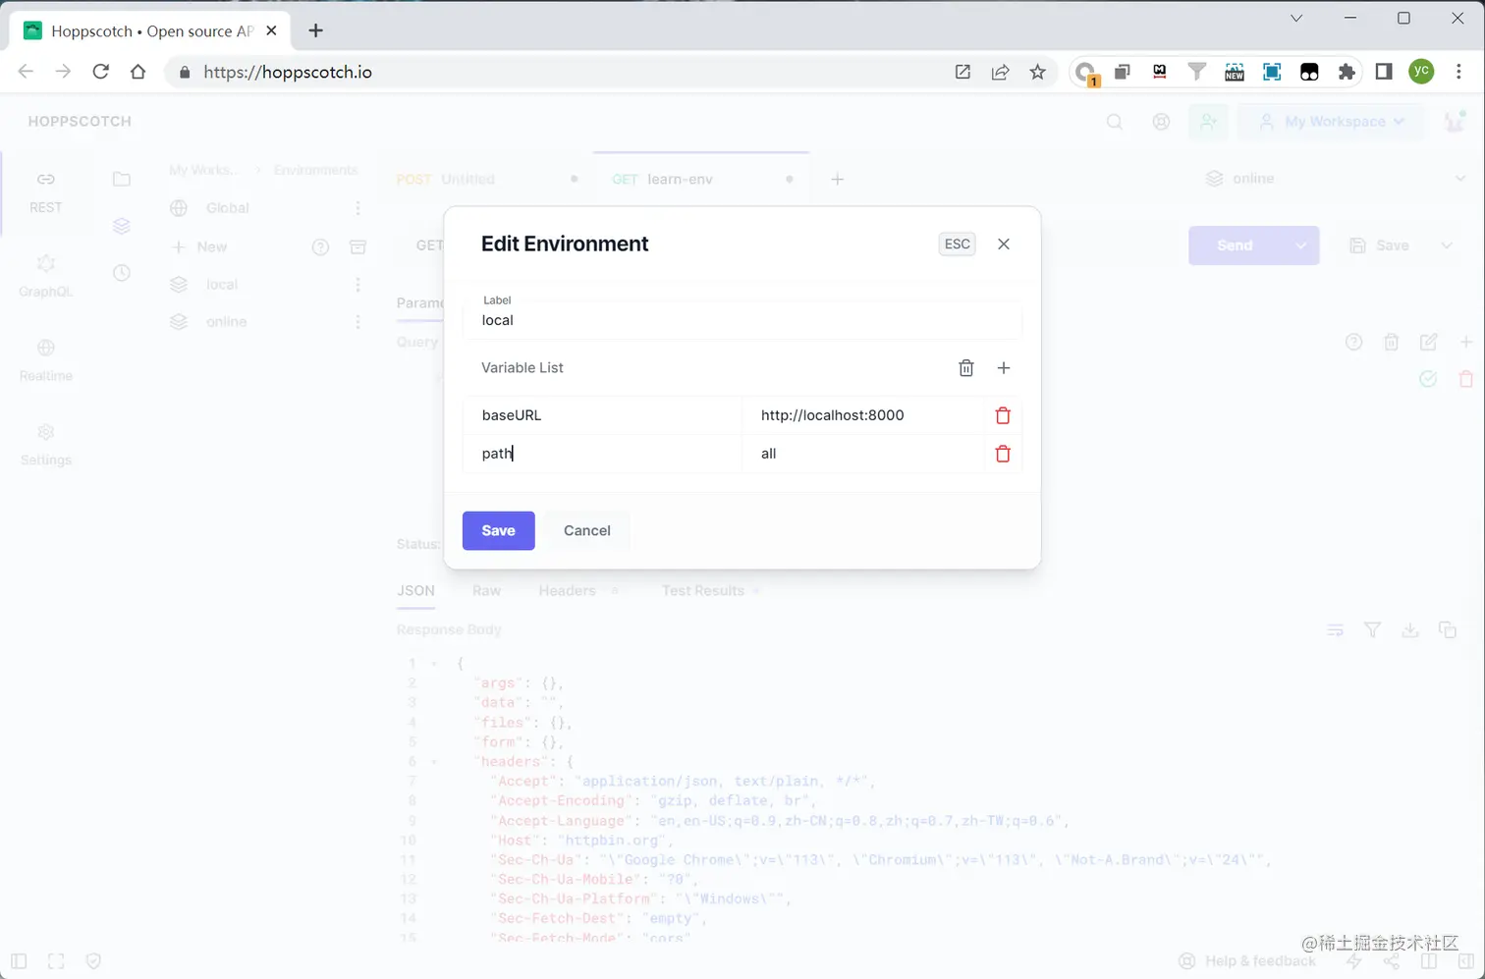Click the footer share icon
Viewport: 1485px width, 979px height.
[1392, 961]
